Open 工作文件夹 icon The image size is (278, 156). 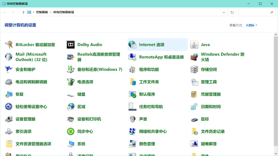[132, 82]
